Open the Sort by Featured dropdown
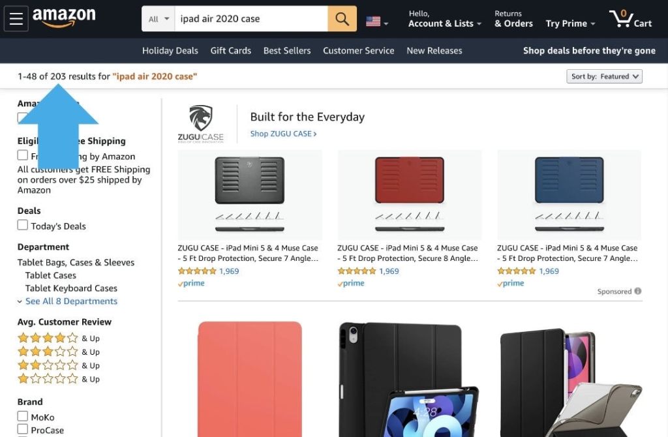Image resolution: width=668 pixels, height=437 pixels. (x=603, y=76)
